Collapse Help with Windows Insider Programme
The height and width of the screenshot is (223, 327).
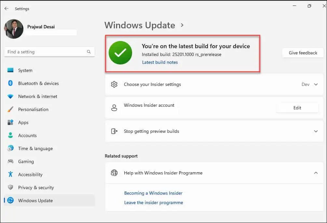pyautogui.click(x=214, y=173)
